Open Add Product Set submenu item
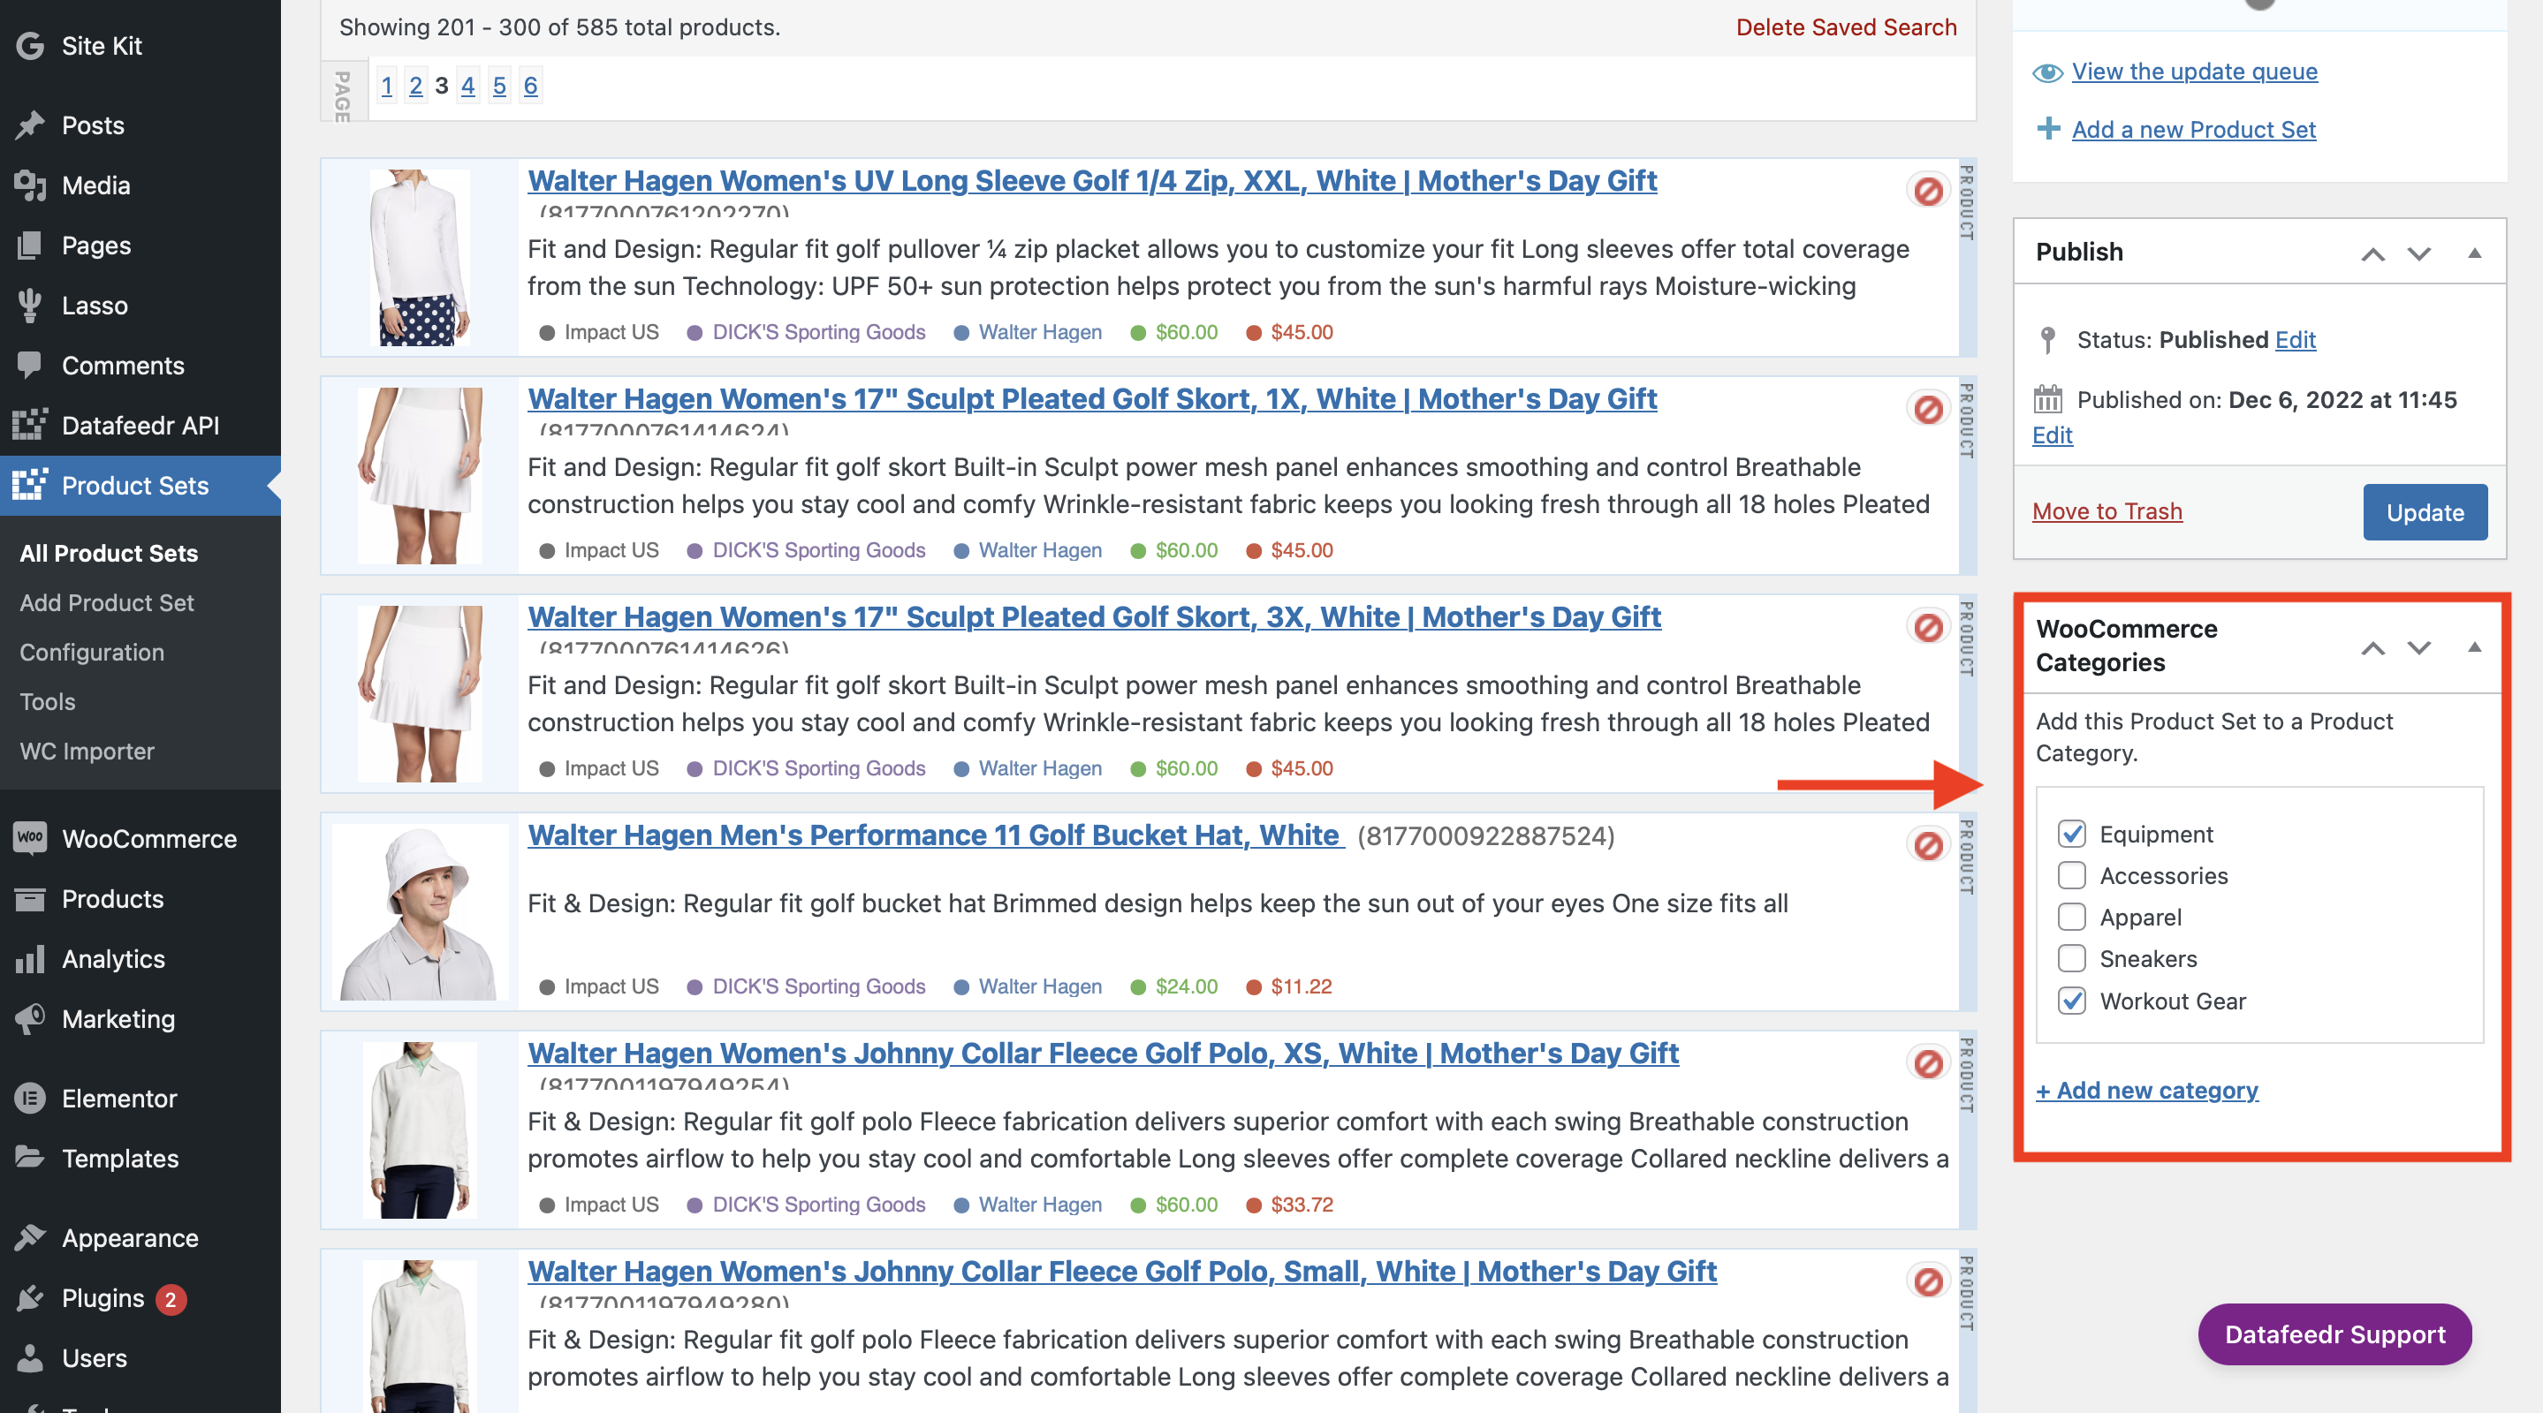The width and height of the screenshot is (2543, 1413). tap(107, 602)
